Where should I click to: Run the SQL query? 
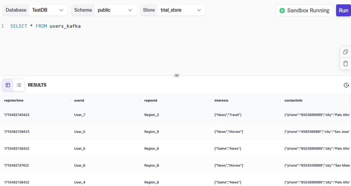[x=343, y=11]
